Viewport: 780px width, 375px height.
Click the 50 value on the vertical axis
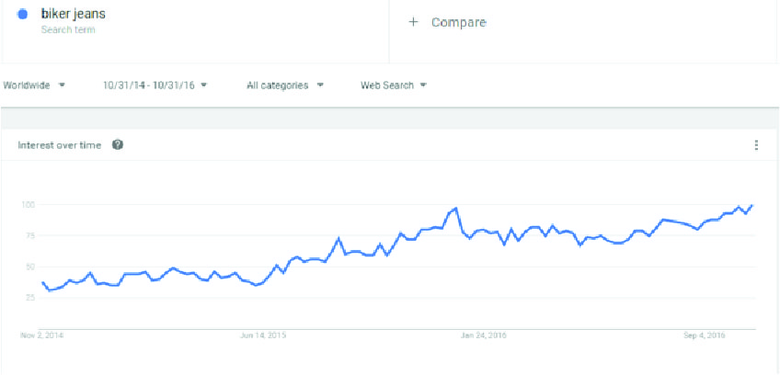pos(28,267)
